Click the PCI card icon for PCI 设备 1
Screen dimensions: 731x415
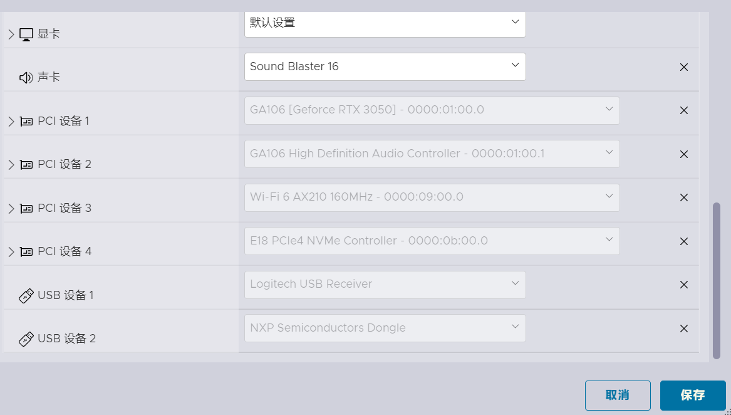click(x=26, y=122)
